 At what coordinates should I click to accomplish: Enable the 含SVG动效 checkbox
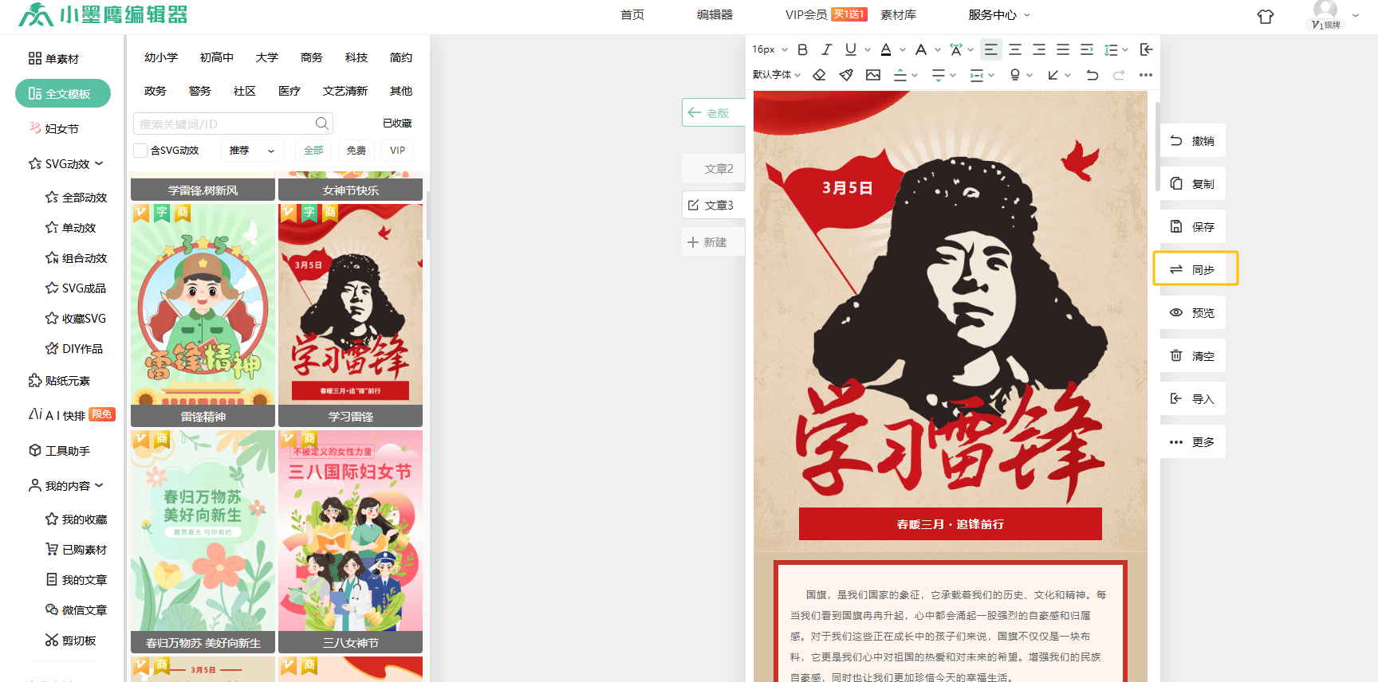click(140, 151)
